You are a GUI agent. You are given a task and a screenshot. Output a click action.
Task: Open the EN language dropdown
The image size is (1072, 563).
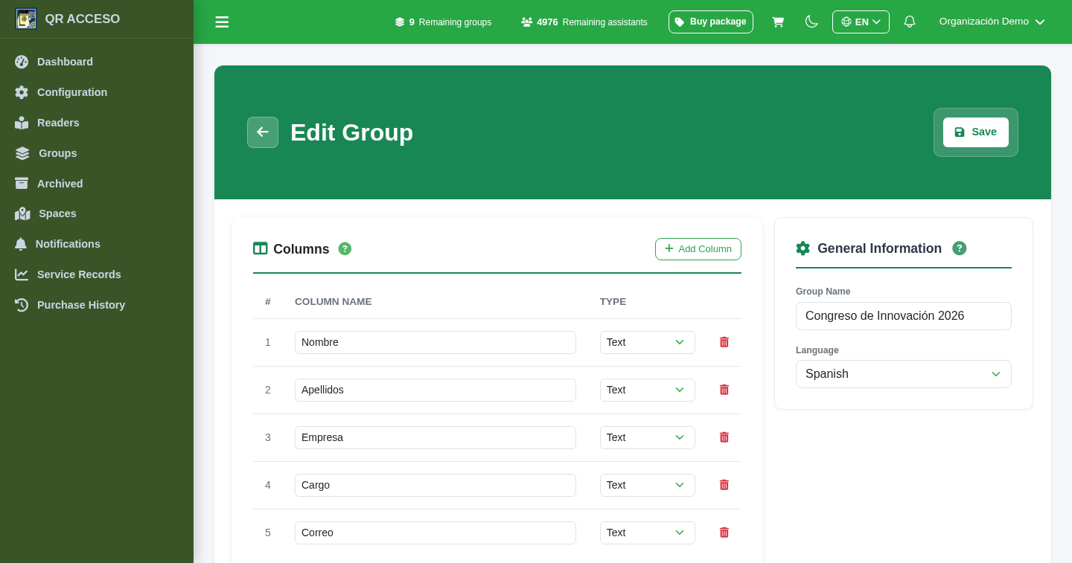coord(861,22)
